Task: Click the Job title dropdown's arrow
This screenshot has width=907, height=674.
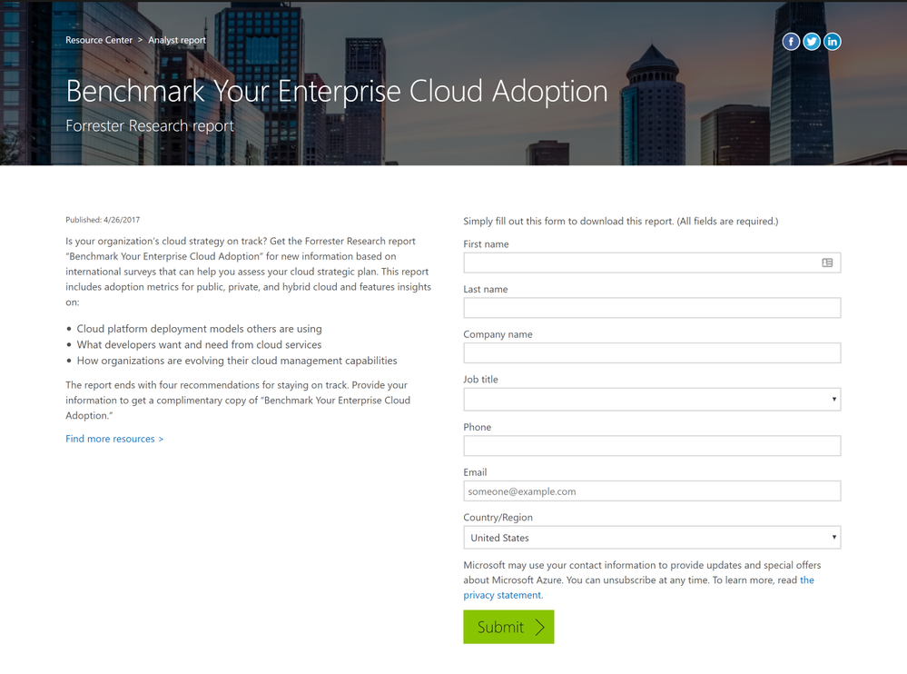Action: tap(833, 399)
